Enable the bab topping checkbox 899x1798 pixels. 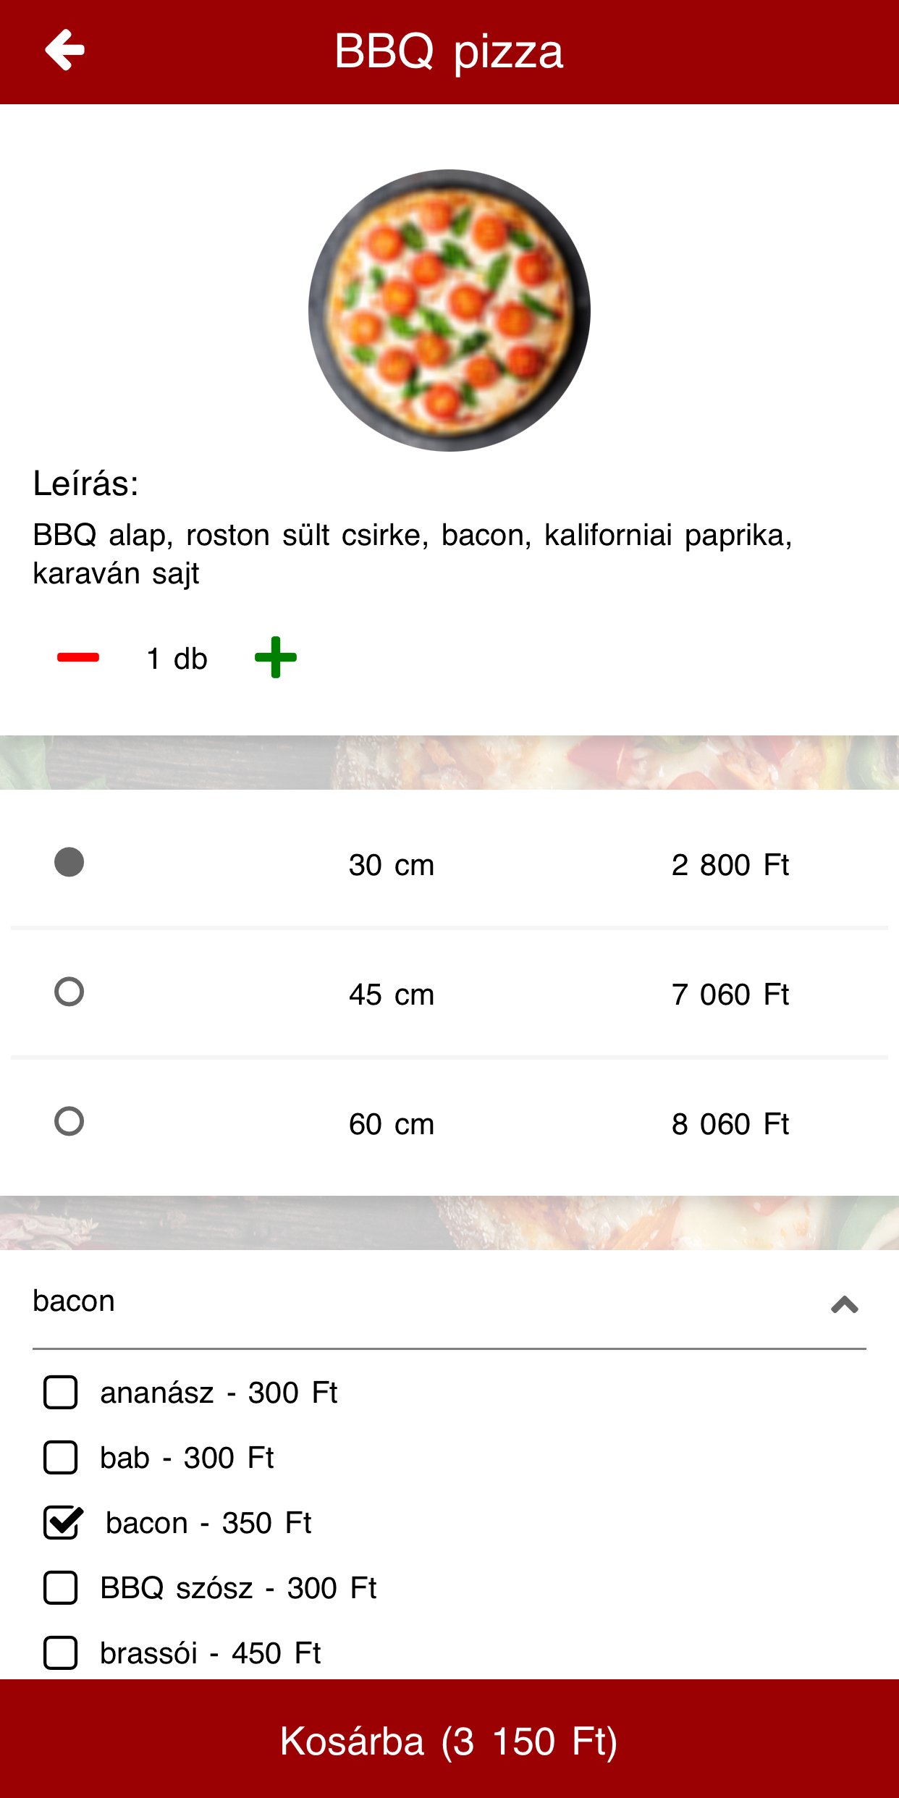[61, 1457]
